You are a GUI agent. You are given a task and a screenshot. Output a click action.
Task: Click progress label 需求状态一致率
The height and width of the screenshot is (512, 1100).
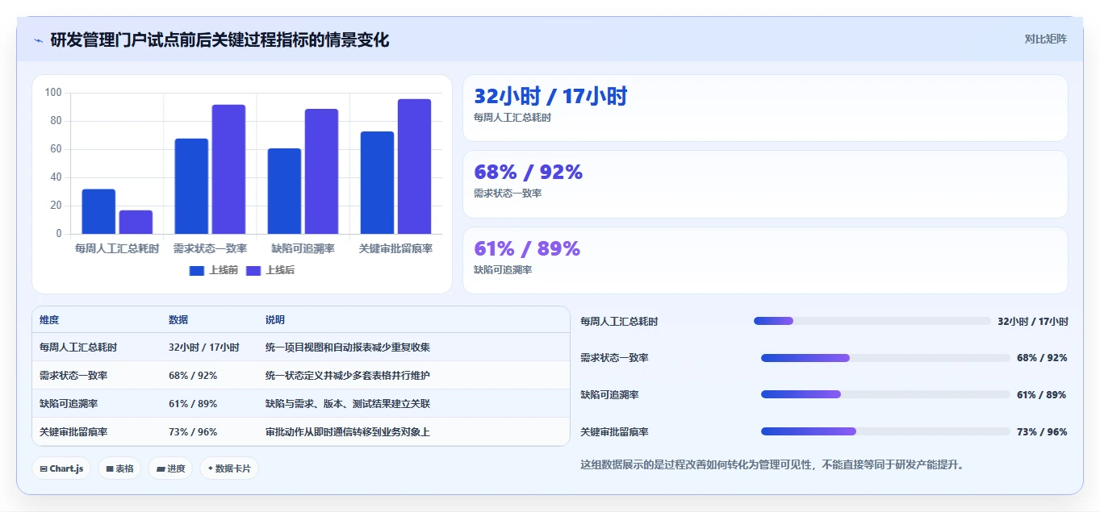click(x=614, y=358)
